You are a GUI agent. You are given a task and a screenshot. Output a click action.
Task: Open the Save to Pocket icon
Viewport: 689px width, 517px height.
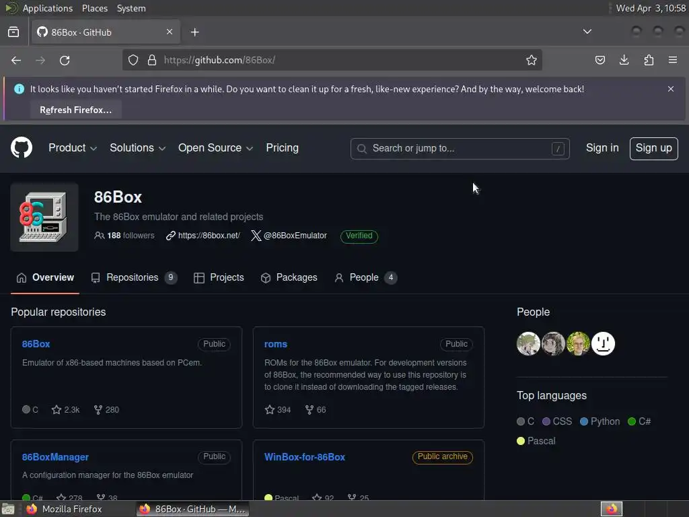(600, 60)
